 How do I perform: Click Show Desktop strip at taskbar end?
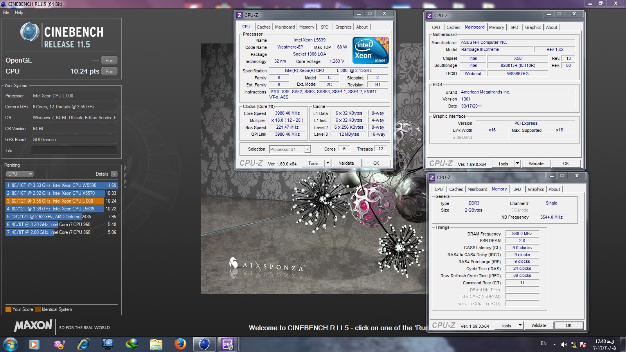[x=623, y=345]
